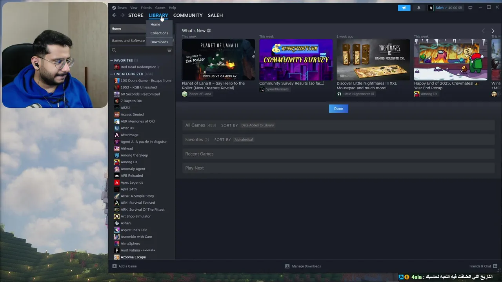Switch to the LIBRARY tab
This screenshot has height=282, width=502.
pos(158,15)
